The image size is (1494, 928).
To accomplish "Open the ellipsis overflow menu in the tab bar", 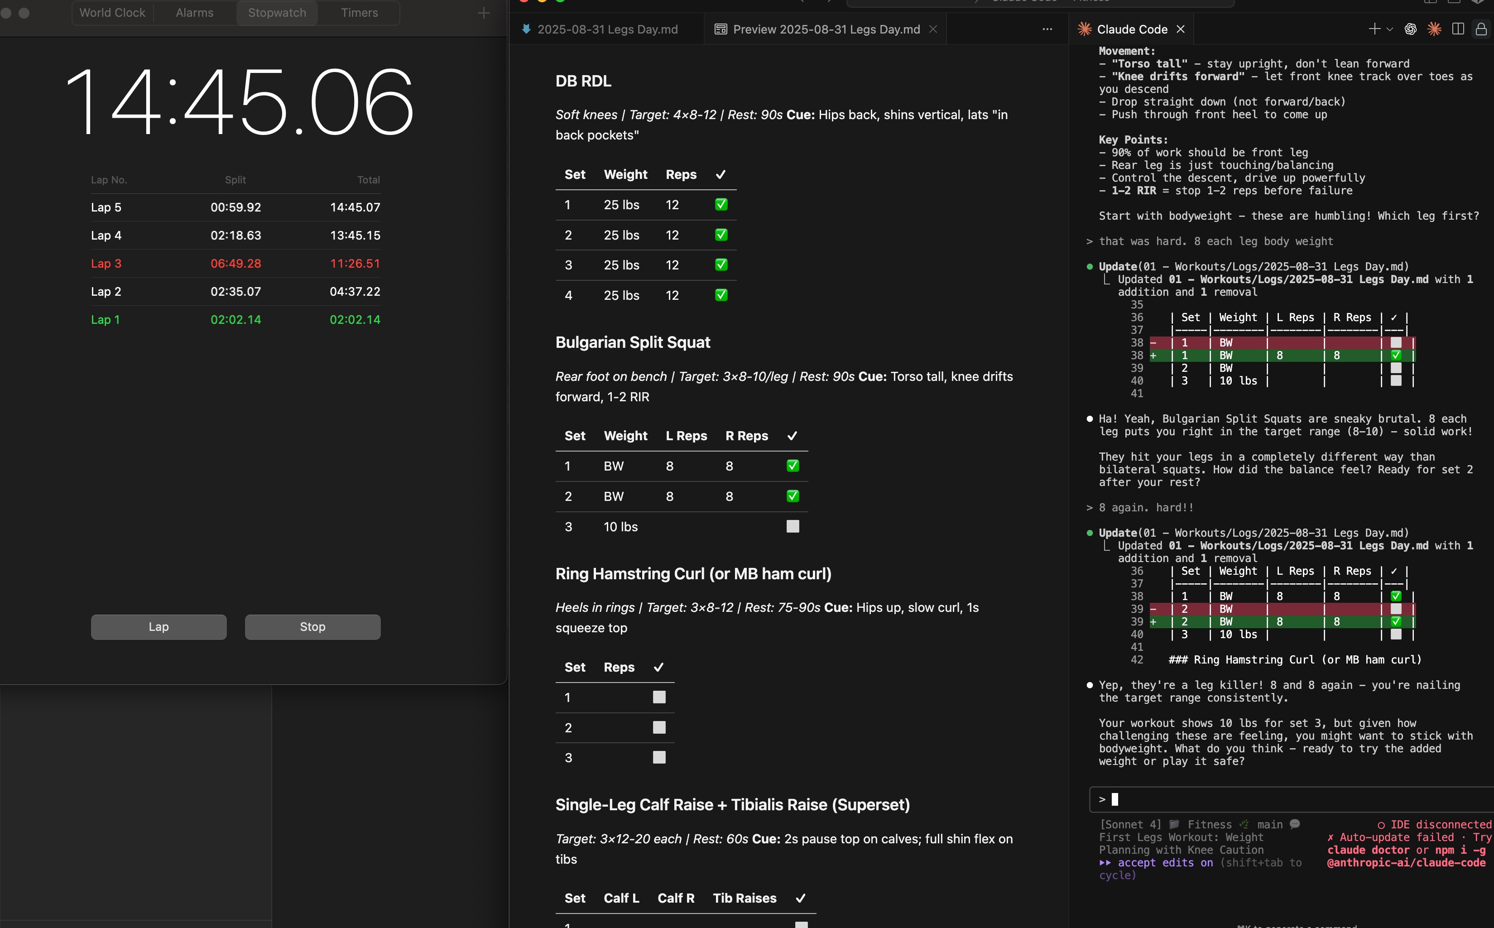I will [x=1047, y=29].
